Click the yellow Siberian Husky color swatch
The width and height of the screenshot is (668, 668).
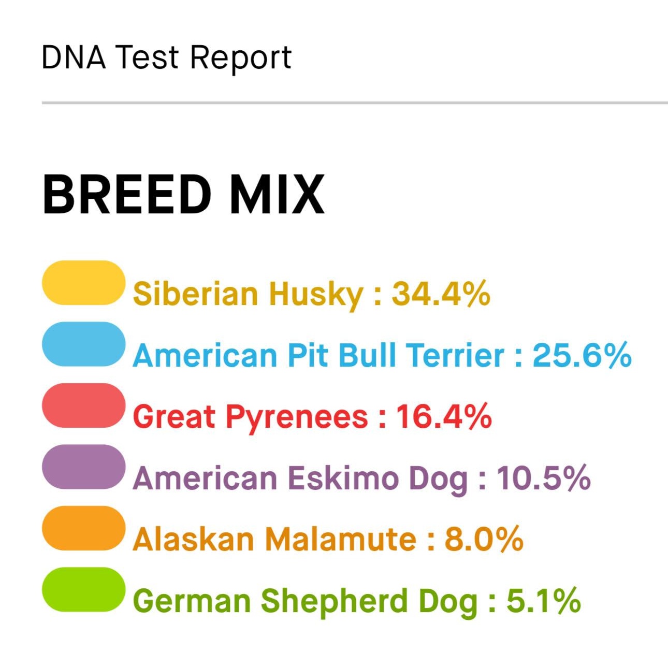(83, 283)
